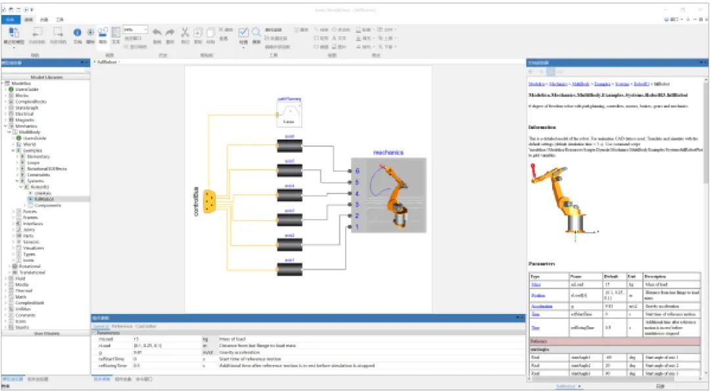Click the axis1 actuator block
The image size is (710, 391).
(x=289, y=267)
